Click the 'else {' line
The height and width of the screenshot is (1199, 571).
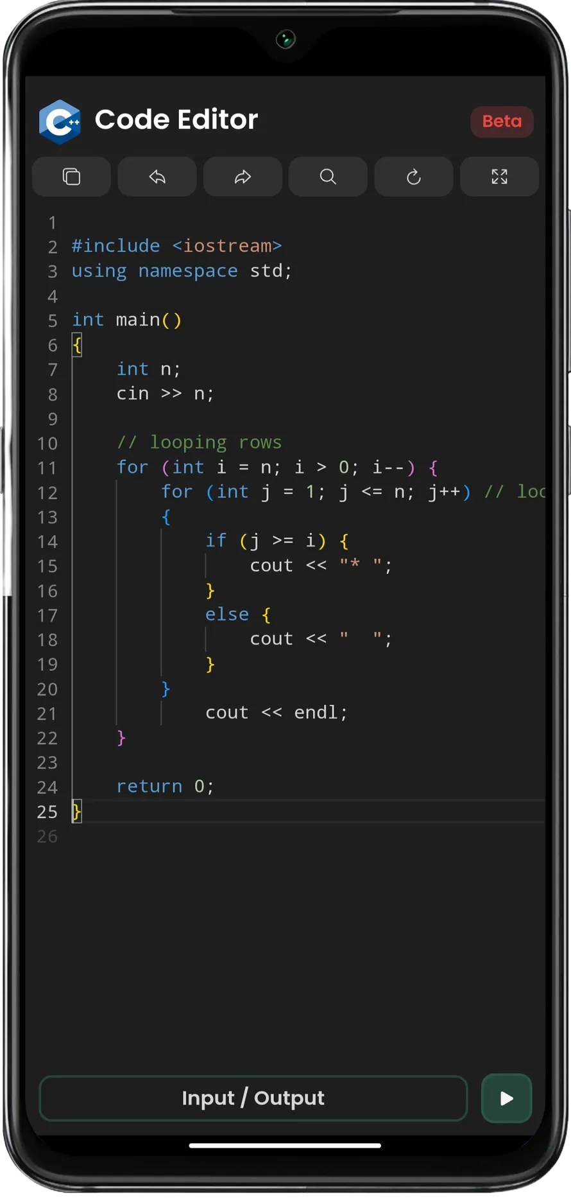(238, 615)
